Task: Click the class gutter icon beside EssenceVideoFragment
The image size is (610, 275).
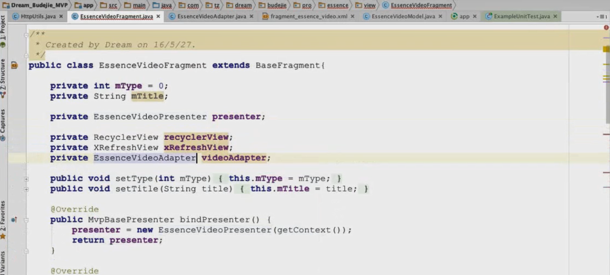Action: point(14,65)
